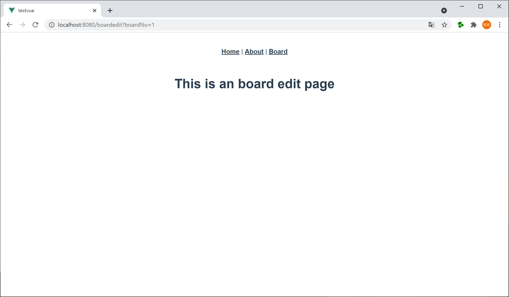Reload the current page
Screen dimensions: 509x297
[35, 24]
